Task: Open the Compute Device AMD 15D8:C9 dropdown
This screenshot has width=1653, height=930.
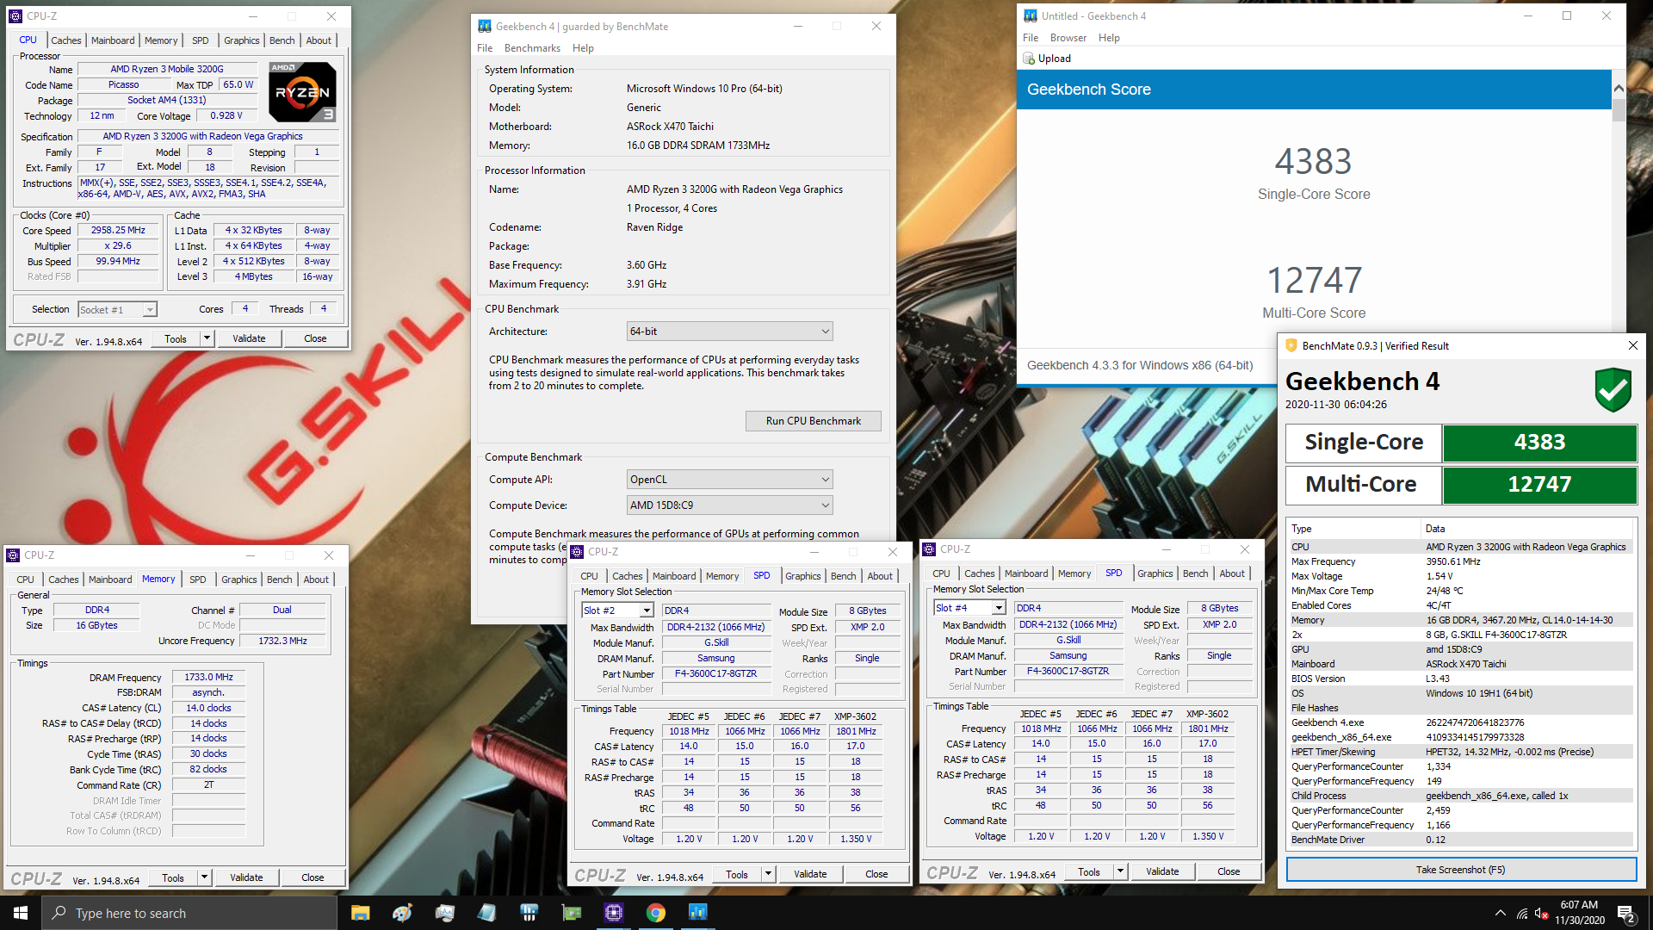Action: 729,505
